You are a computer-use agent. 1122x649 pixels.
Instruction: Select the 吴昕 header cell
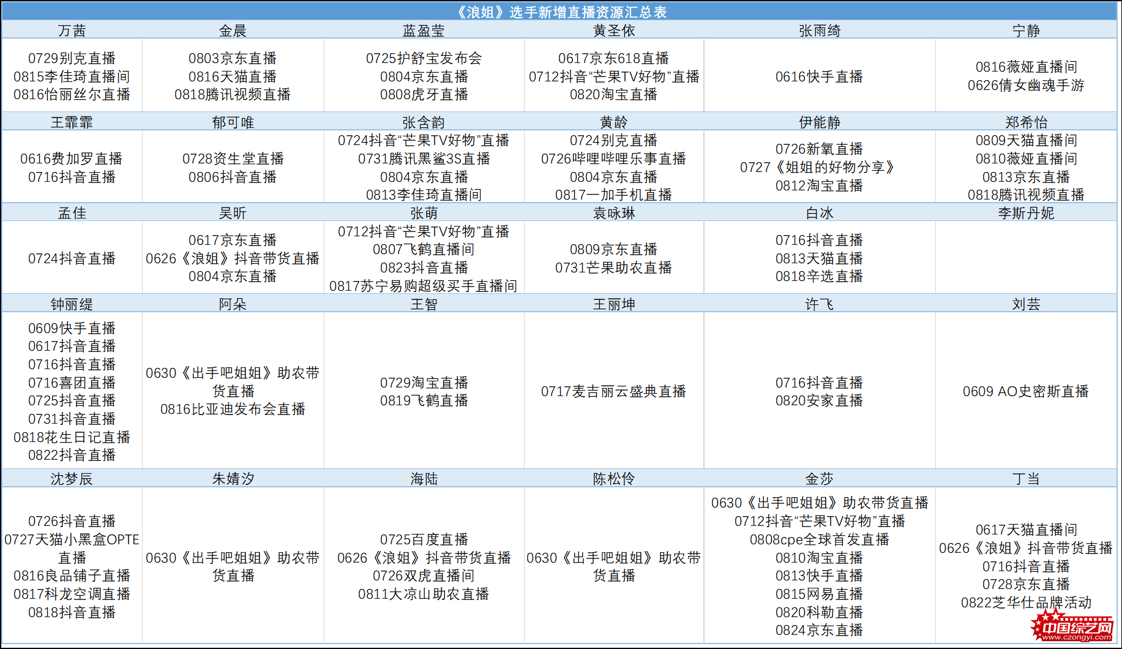233,213
